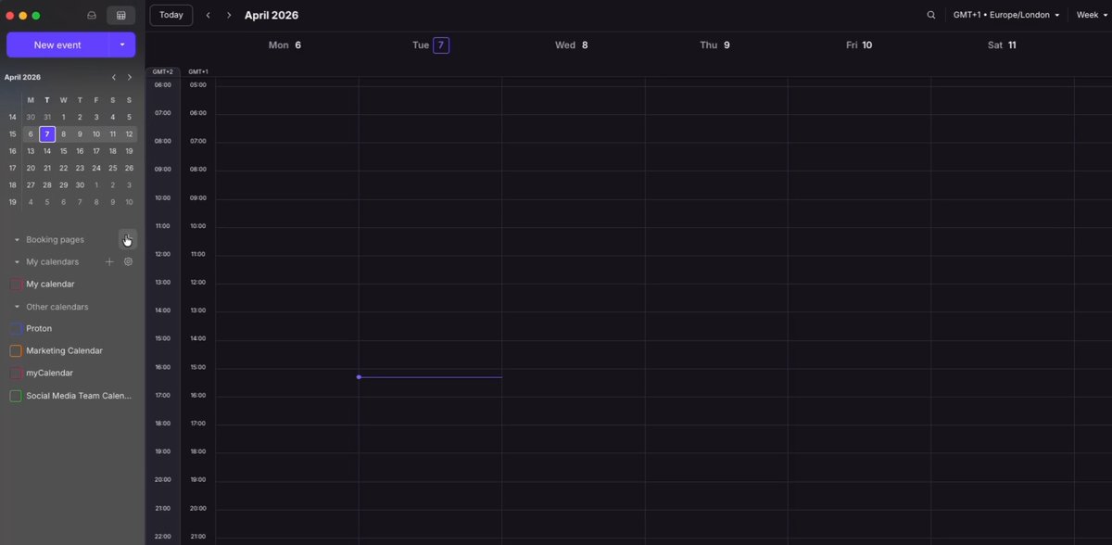
Task: Toggle Proton calendar checkbox
Action: pyautogui.click(x=16, y=328)
